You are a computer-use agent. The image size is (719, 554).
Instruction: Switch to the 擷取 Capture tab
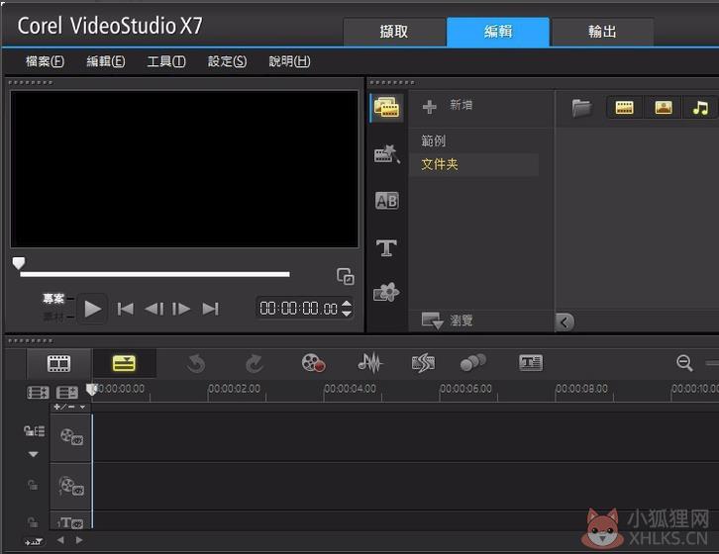394,31
